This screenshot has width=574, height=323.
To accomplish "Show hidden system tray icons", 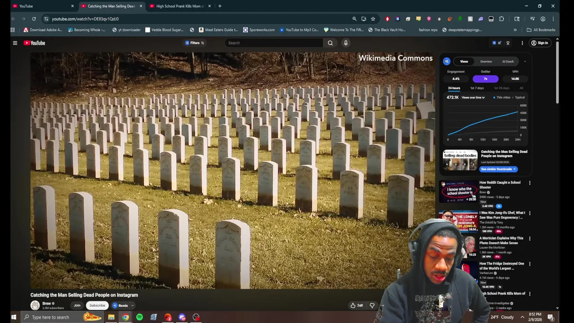I will pyautogui.click(x=522, y=317).
